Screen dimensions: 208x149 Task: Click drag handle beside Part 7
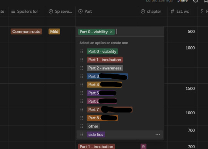click(82, 110)
